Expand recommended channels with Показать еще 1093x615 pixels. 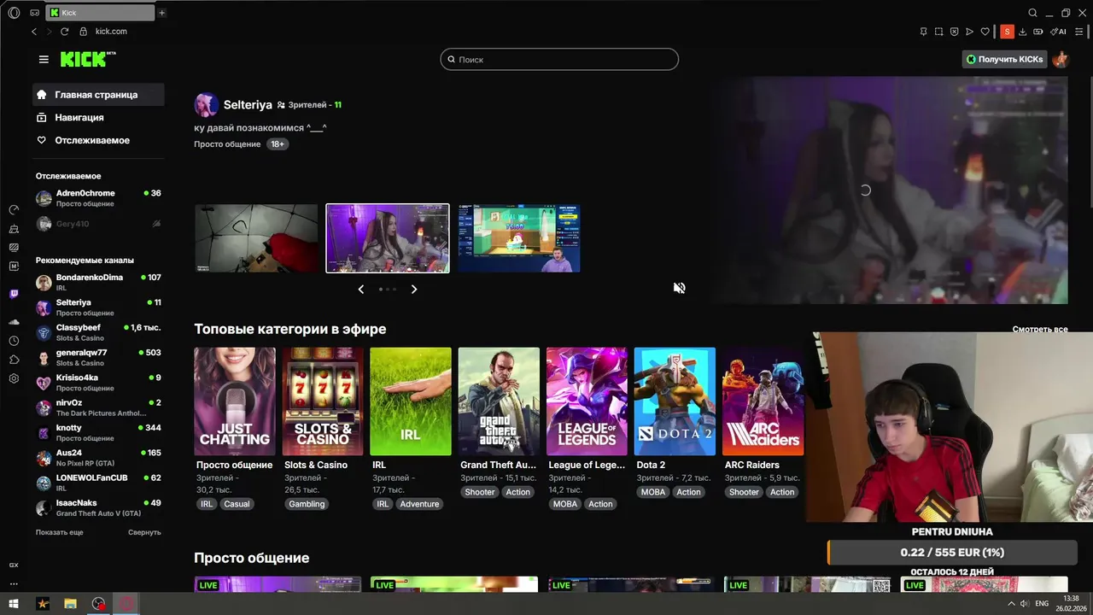click(60, 532)
